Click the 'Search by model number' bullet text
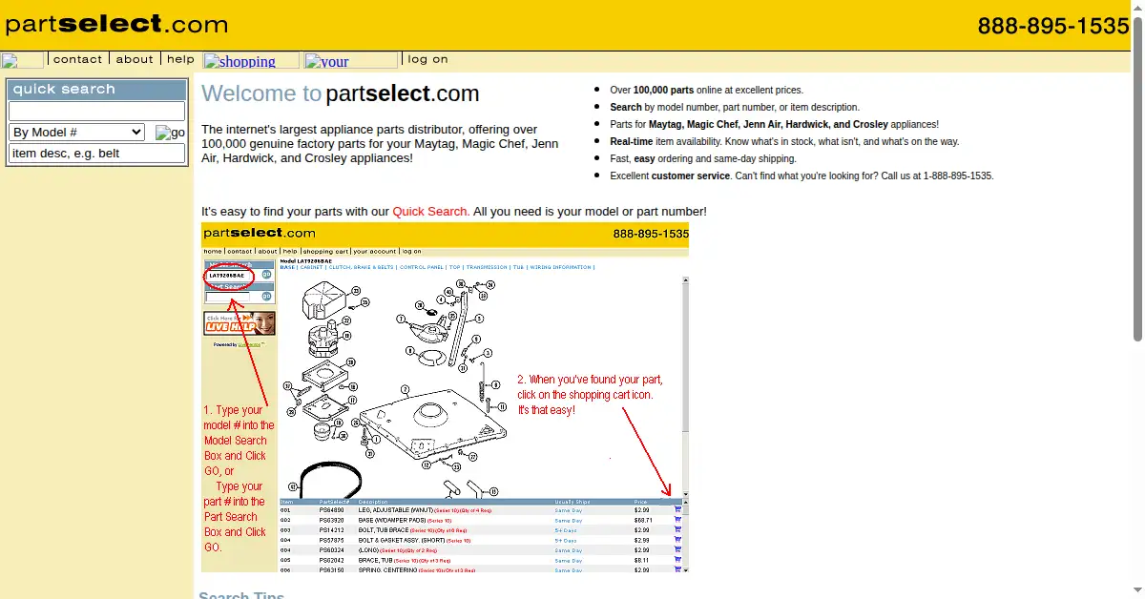 point(735,108)
